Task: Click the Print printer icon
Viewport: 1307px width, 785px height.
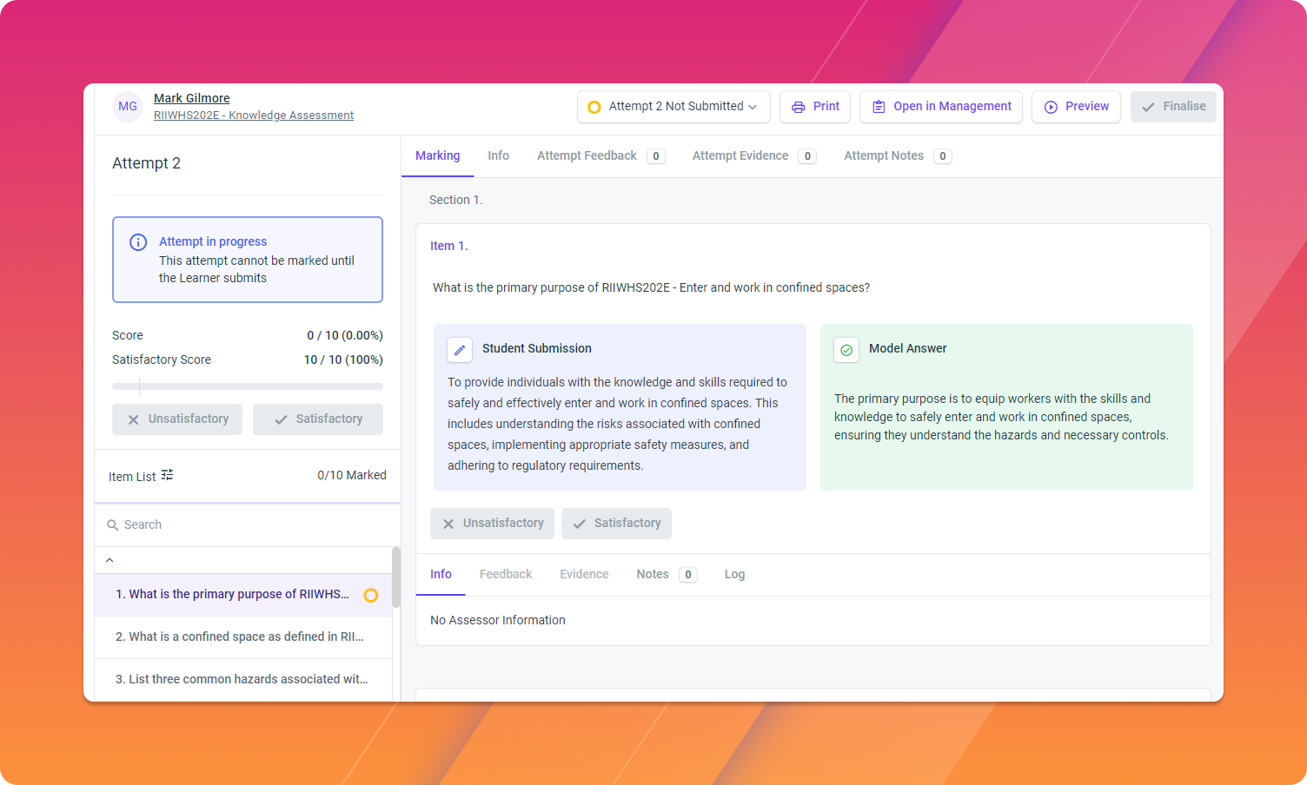Action: (798, 107)
